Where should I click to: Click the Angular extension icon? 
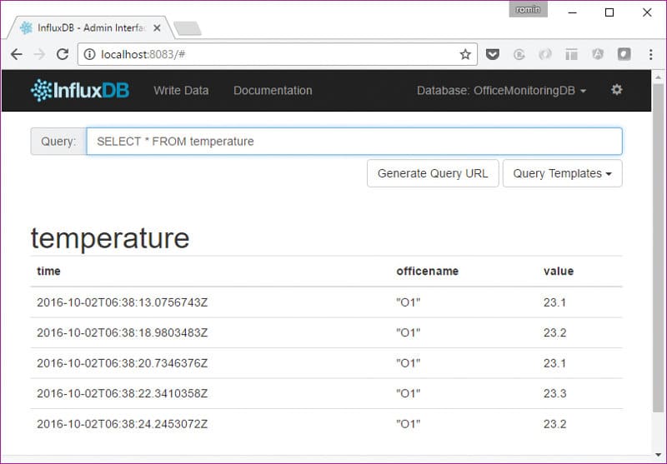[598, 54]
